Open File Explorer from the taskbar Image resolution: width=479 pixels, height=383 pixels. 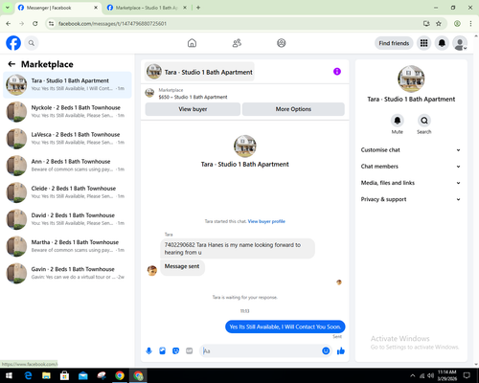tap(46, 375)
